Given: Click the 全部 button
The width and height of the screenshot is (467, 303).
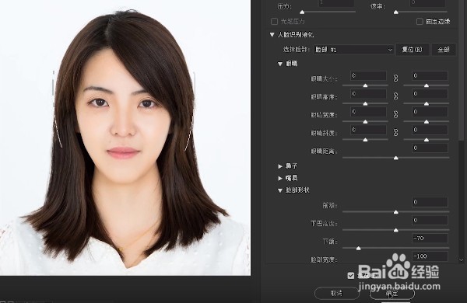Looking at the screenshot, I should pyautogui.click(x=444, y=50).
